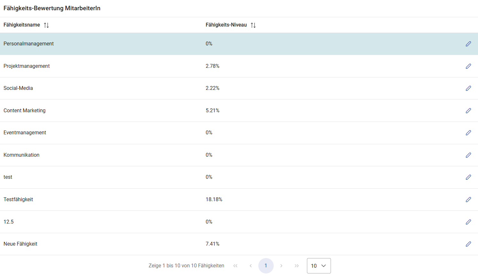Screen dimensions: 478x276
Task: Edit the Testfähigkeit skill rating
Action: (468, 200)
